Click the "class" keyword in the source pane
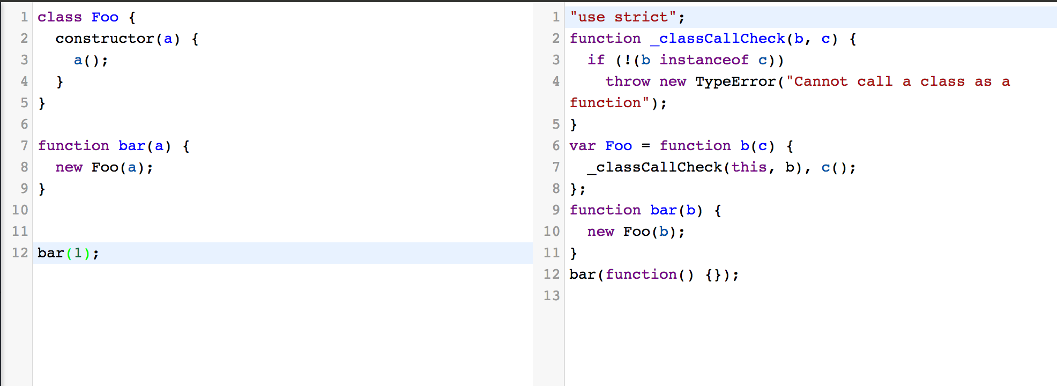 (x=59, y=17)
